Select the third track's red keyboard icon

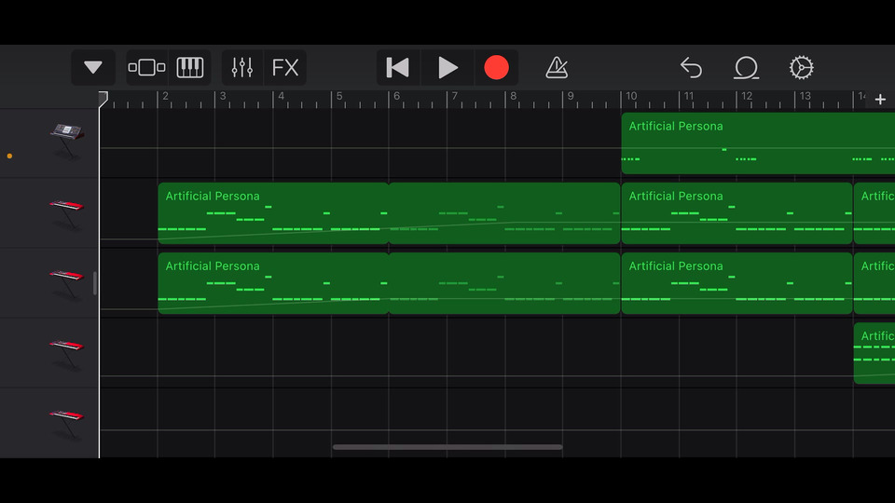(67, 283)
